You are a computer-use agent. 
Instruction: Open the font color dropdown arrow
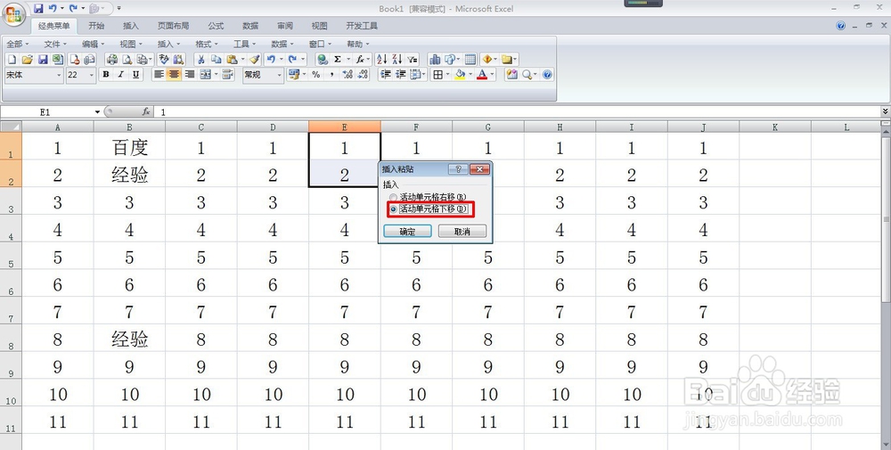492,75
